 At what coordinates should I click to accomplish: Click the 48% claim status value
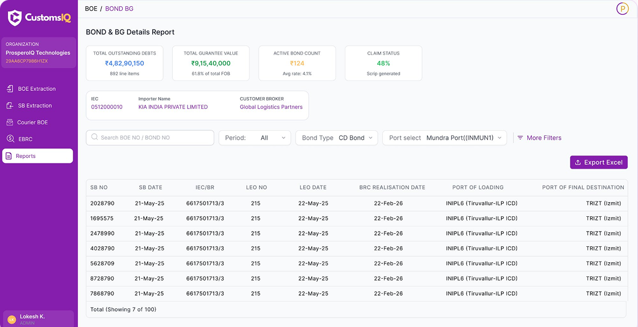(x=383, y=64)
